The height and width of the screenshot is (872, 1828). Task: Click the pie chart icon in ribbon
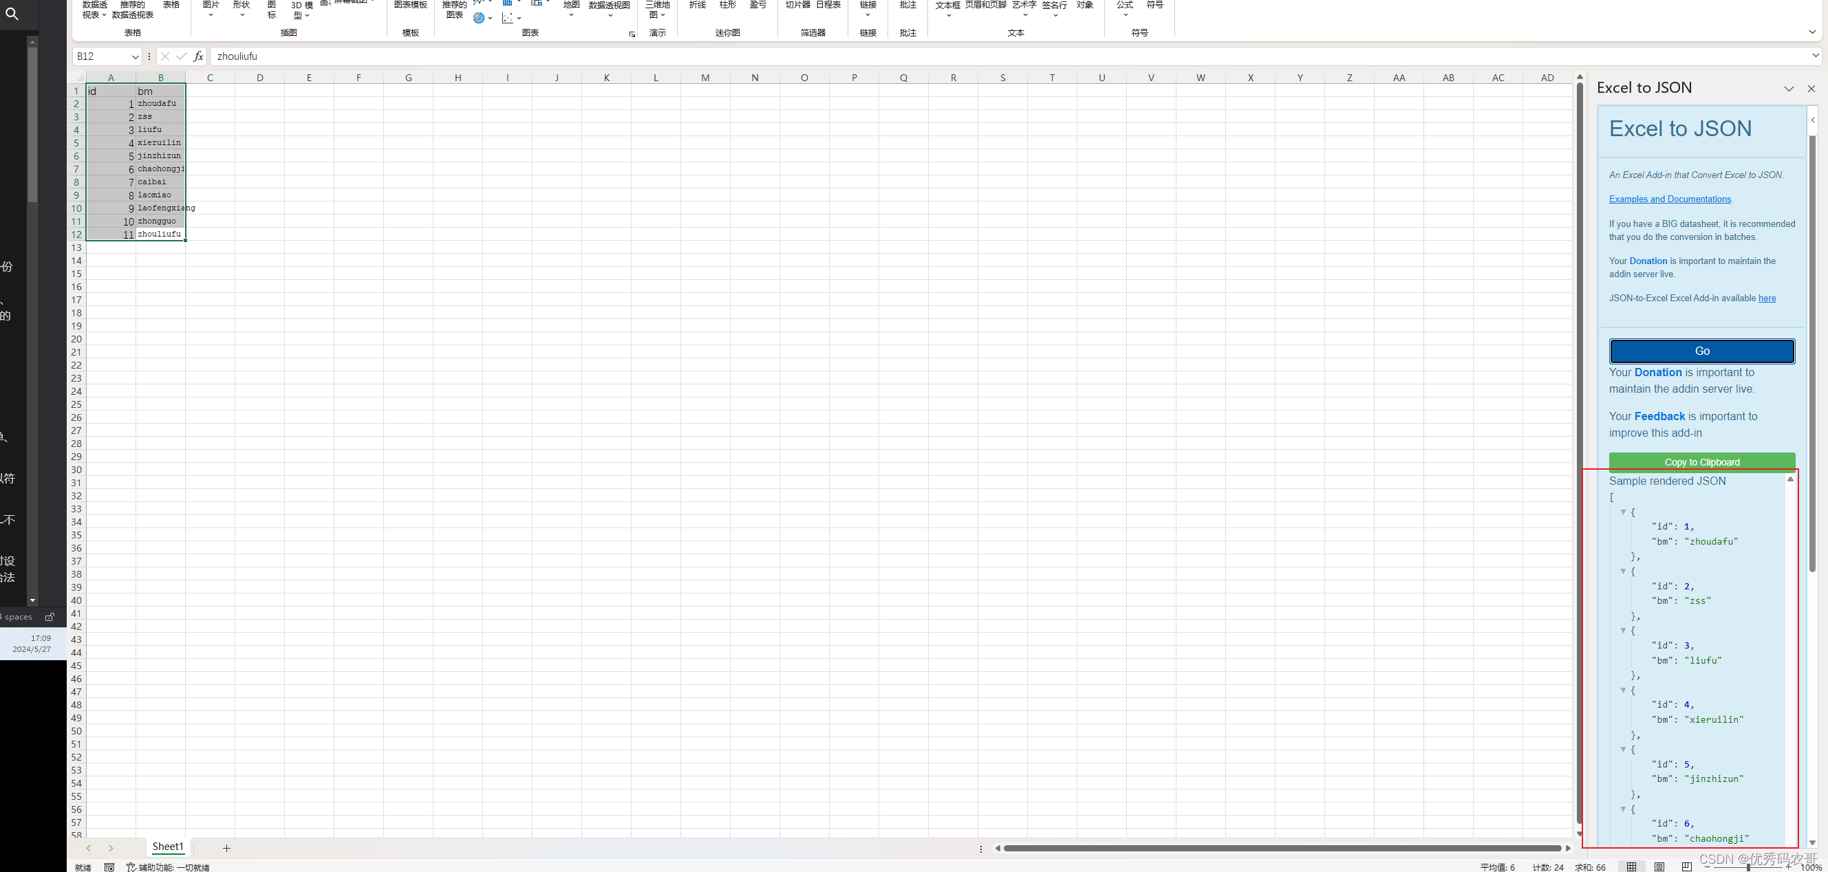point(479,18)
